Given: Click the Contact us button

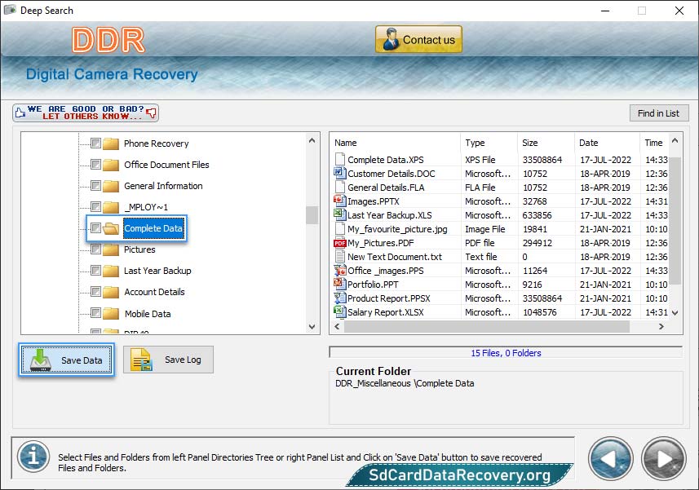Looking at the screenshot, I should coord(418,40).
